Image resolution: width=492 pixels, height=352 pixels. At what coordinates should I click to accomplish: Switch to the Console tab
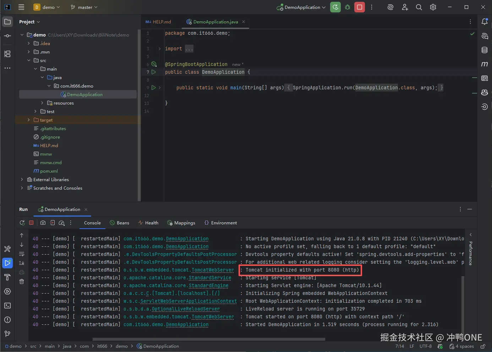[92, 223]
